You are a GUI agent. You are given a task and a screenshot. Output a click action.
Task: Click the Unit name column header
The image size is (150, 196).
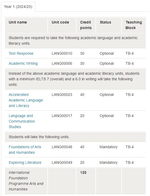click(18, 22)
